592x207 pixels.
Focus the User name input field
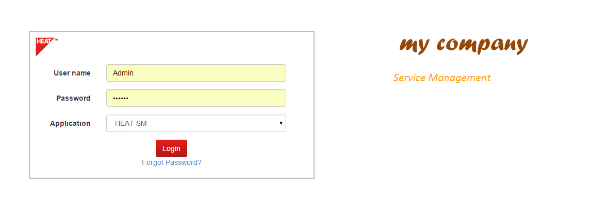pyautogui.click(x=196, y=73)
